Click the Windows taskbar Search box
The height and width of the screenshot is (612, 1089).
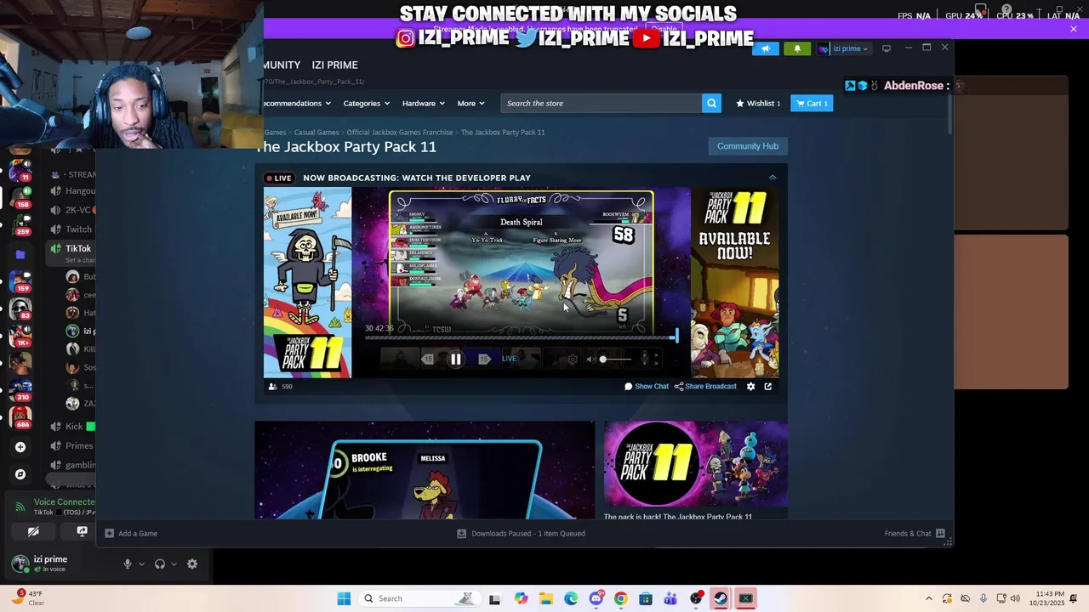tap(419, 598)
